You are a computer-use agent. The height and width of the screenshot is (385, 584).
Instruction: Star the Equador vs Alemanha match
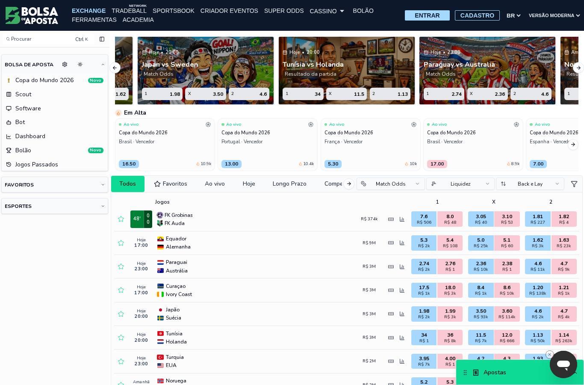tap(121, 243)
